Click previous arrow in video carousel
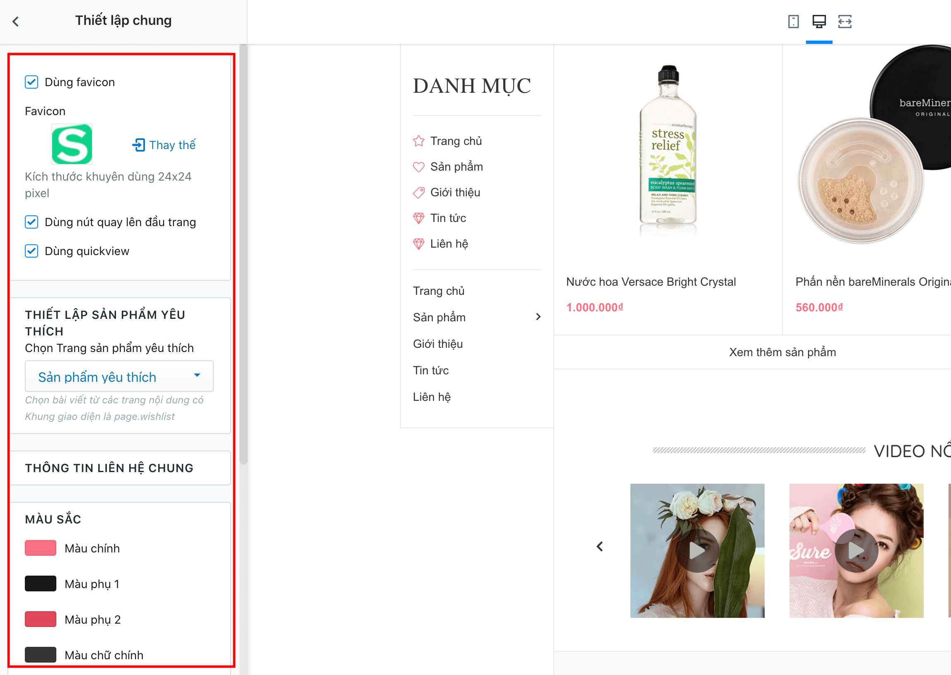The width and height of the screenshot is (951, 675). tap(600, 547)
